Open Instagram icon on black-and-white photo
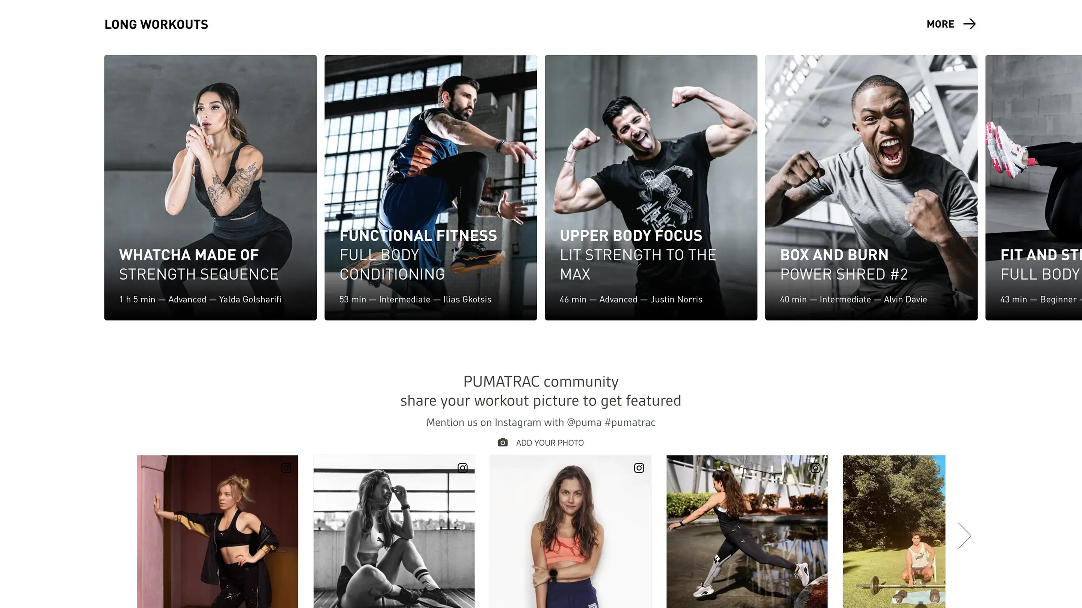Screen dimensions: 1082x608 (x=462, y=468)
